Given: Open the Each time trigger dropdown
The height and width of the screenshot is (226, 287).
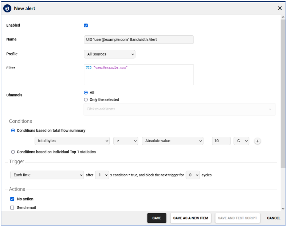Looking at the screenshot, I should (47, 175).
